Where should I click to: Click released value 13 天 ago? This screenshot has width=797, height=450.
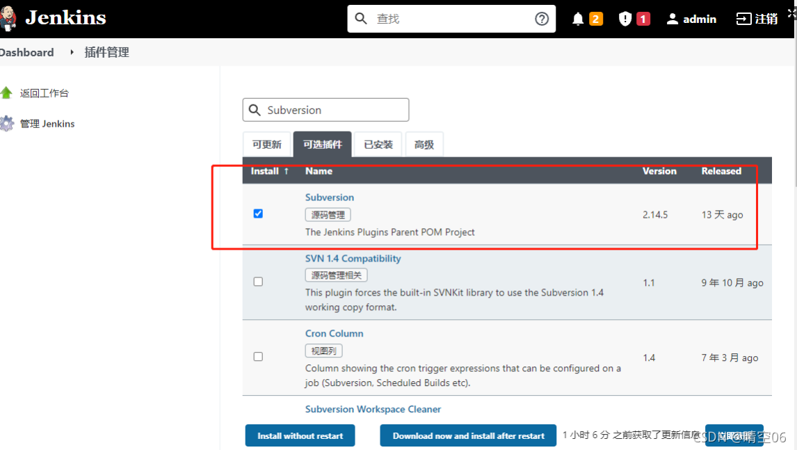723,215
